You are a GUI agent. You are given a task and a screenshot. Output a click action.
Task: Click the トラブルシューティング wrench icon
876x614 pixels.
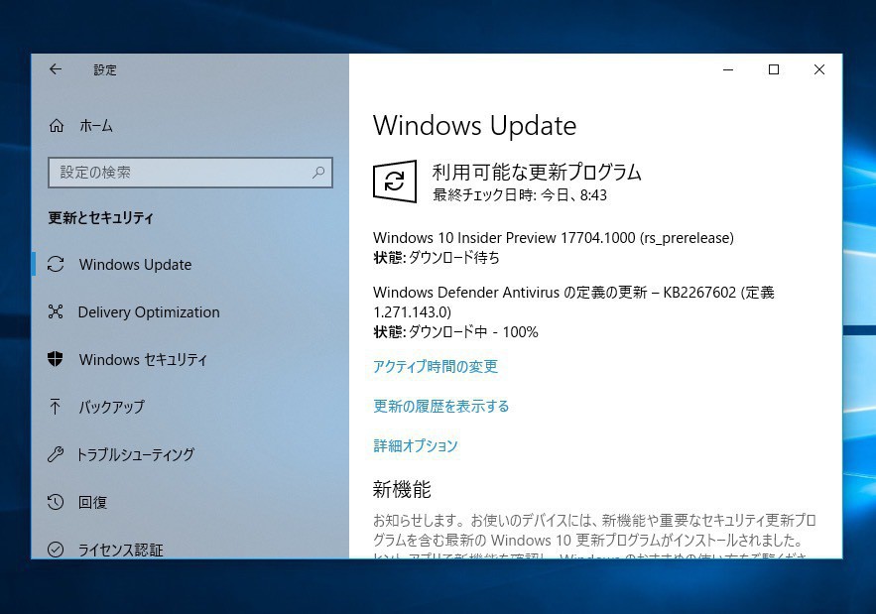click(56, 454)
